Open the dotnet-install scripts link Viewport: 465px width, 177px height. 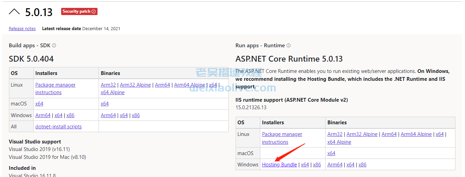[x=58, y=127]
